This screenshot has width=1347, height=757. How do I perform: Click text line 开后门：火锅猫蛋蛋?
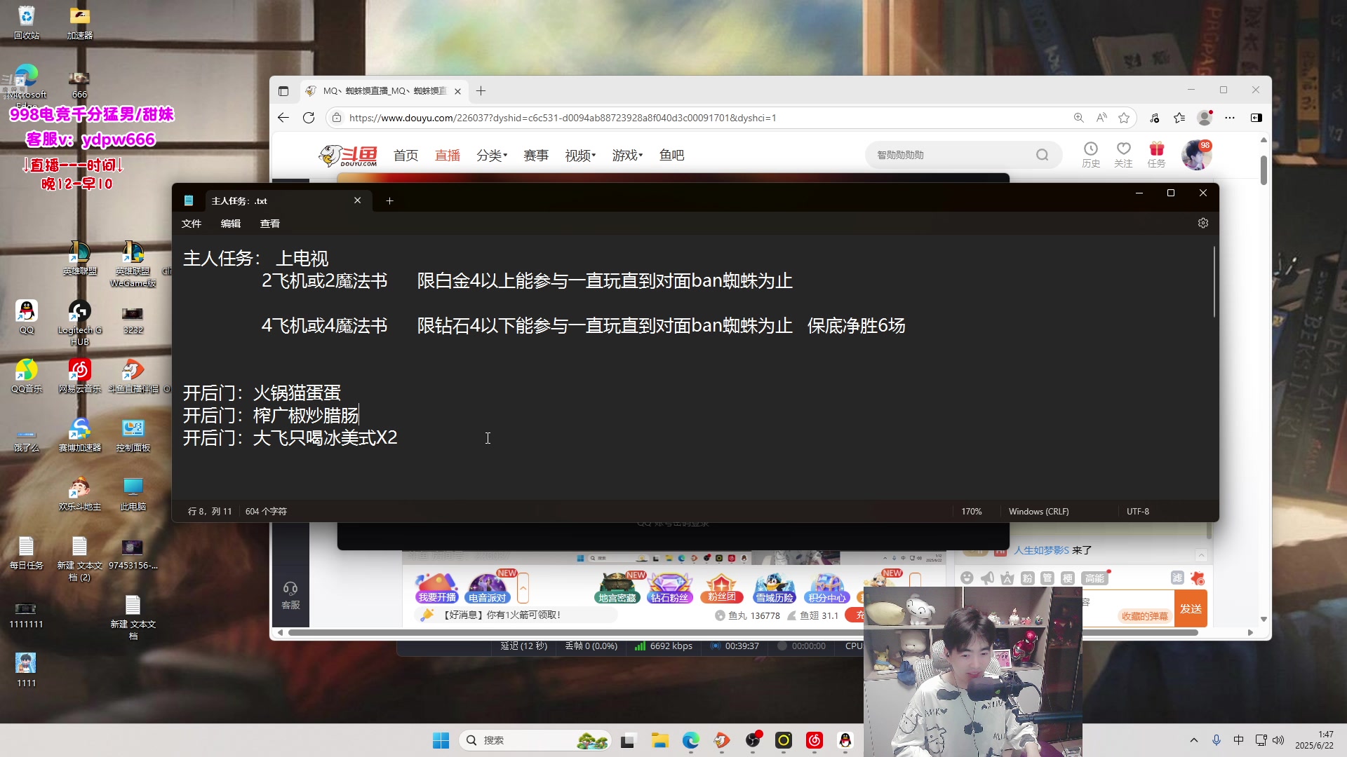coord(262,393)
